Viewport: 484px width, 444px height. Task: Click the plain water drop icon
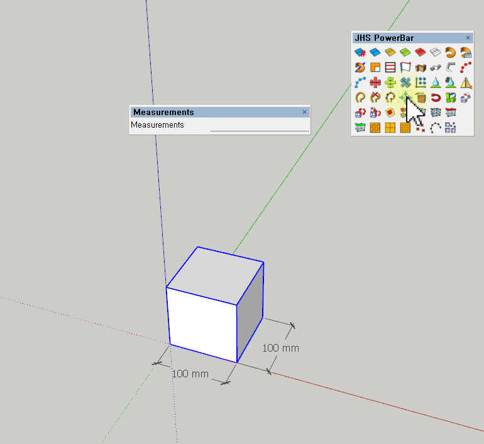tap(436, 82)
